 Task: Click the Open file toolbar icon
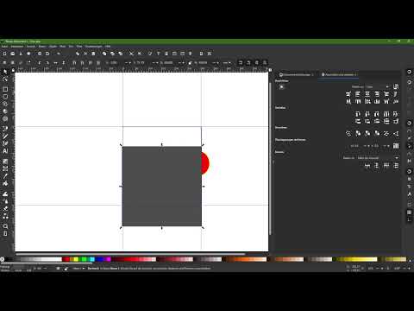click(x=13, y=54)
